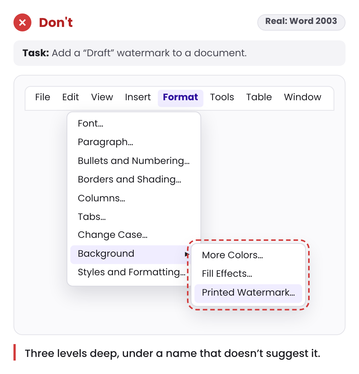Click the caption about three levels deep
The image size is (359, 374).
coord(173,353)
